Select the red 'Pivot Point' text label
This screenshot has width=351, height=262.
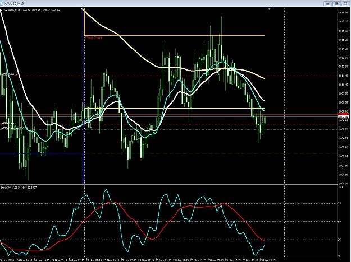94,38
